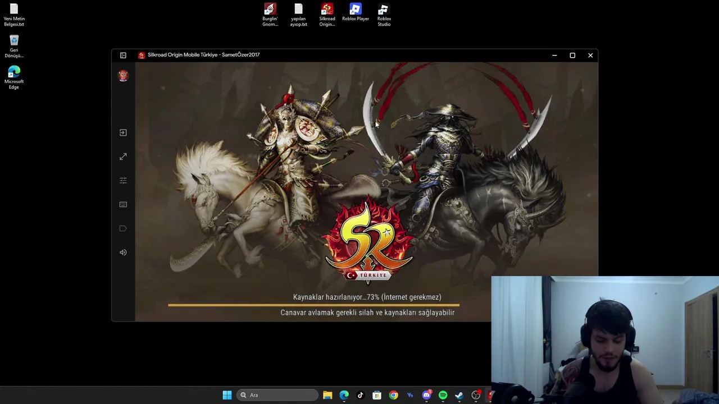
Task: Minimize the Silkroad Origin game window
Action: [x=554, y=55]
